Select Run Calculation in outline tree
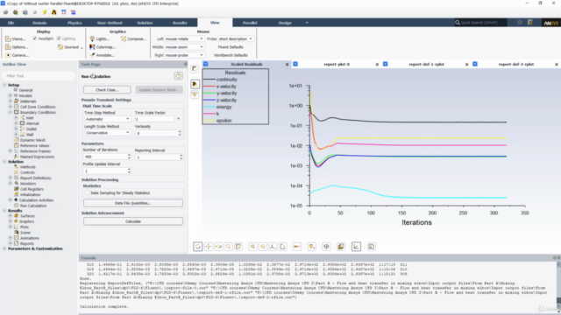This screenshot has width=561, height=315. coord(33,206)
